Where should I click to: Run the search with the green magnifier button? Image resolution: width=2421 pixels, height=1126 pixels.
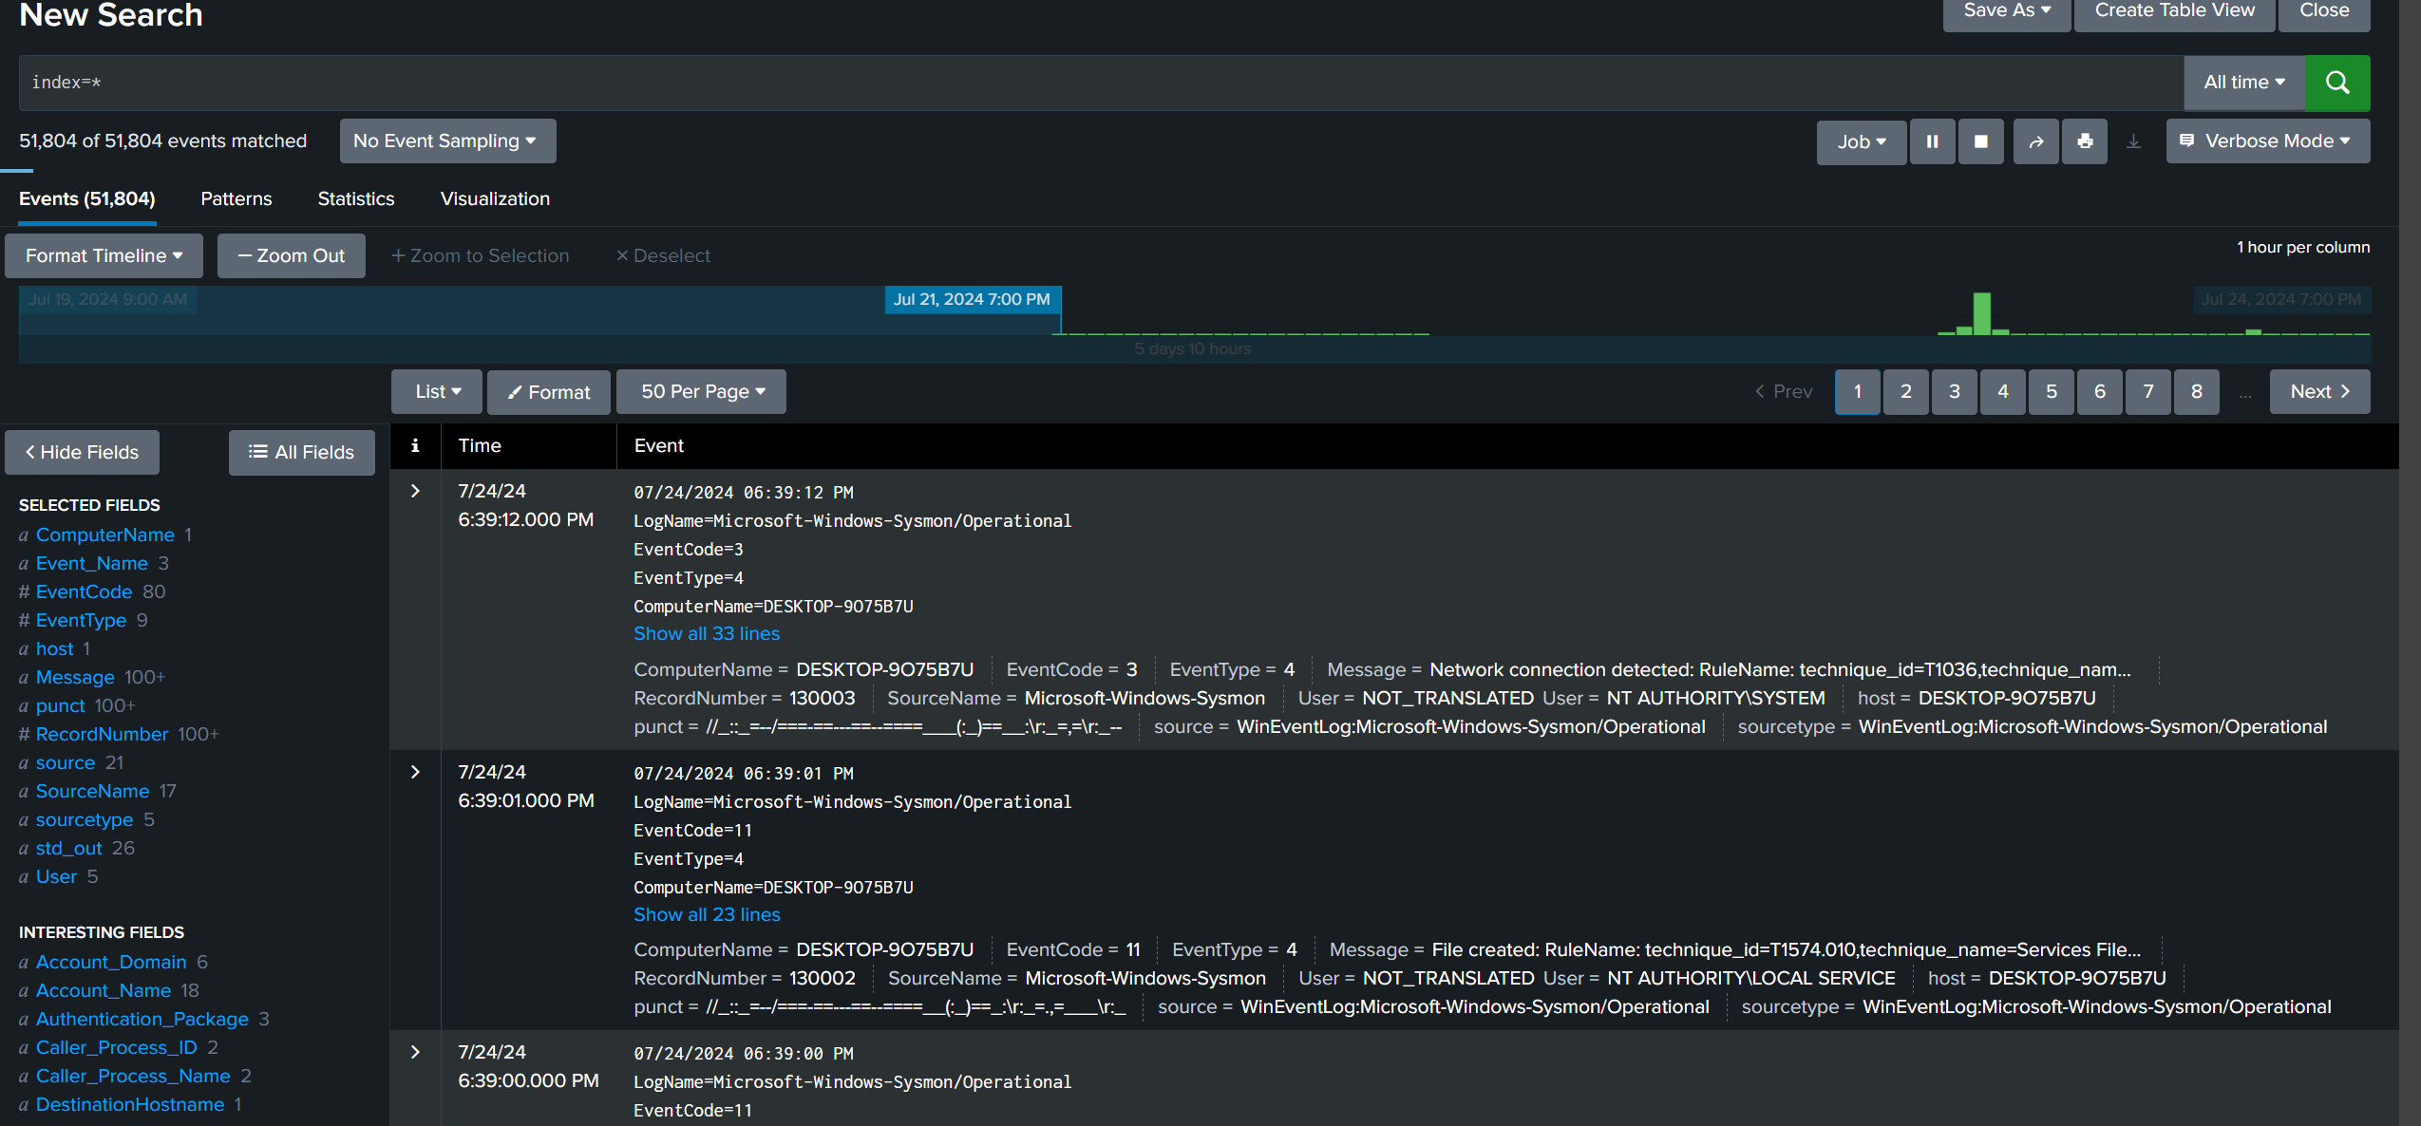(x=2337, y=83)
